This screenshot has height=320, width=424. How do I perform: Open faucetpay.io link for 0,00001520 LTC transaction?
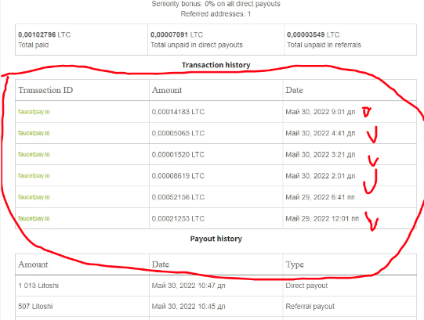[34, 154]
